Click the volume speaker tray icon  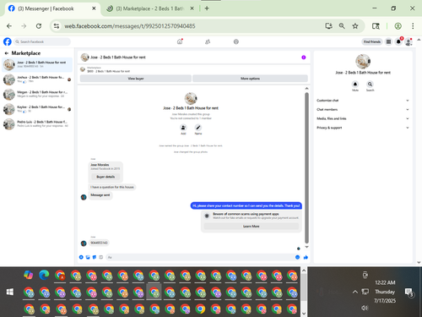[x=365, y=308]
